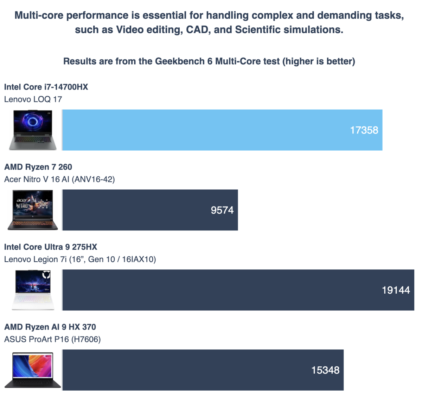The height and width of the screenshot is (399, 422).
Task: Select the Intel Core Ultra 9 275HX label
Action: [51, 247]
